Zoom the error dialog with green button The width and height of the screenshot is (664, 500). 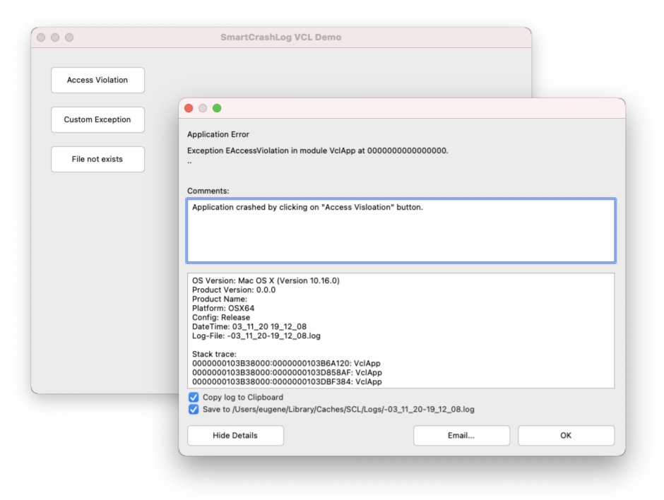(x=217, y=108)
